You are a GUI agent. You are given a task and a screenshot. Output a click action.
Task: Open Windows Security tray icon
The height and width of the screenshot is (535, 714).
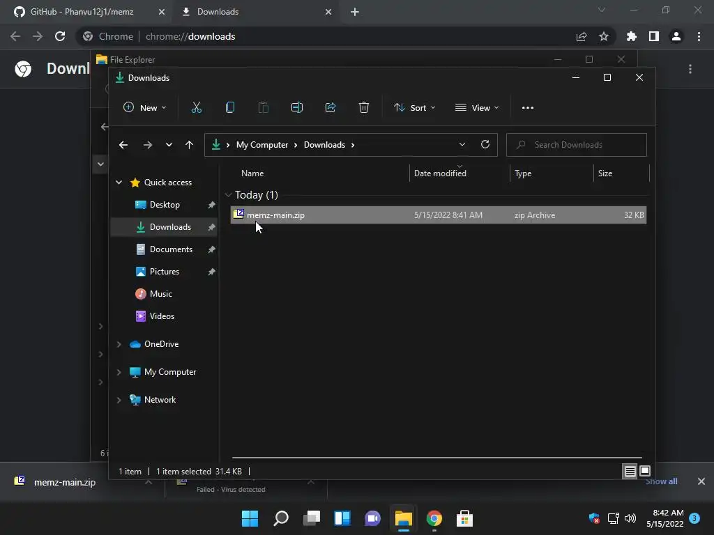coord(594,518)
